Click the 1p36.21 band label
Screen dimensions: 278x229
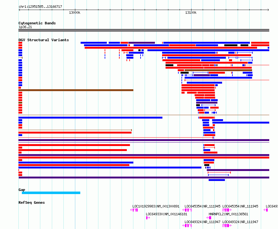pos(25,27)
